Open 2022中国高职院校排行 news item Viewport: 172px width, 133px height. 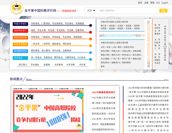103,92
